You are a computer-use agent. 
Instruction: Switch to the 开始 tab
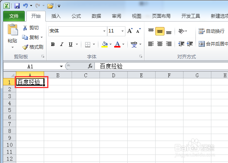coord(36,16)
